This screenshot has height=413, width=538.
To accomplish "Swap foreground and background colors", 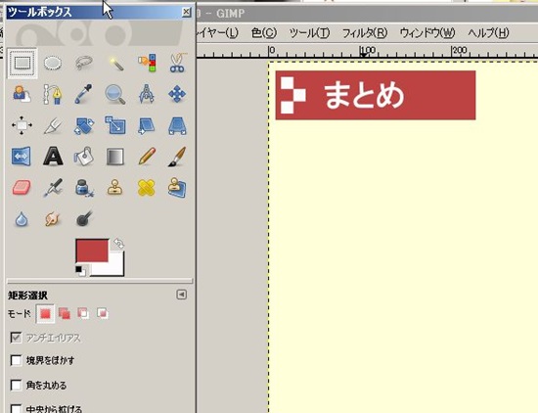I will pos(118,243).
